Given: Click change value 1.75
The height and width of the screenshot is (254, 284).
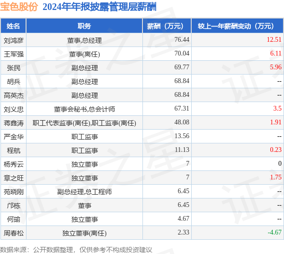Looking at the screenshot, I should (275, 178).
